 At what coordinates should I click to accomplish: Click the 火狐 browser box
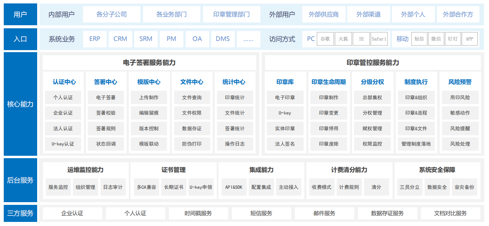pyautogui.click(x=343, y=39)
